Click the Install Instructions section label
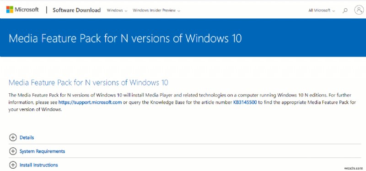366x171 pixels. tap(39, 165)
